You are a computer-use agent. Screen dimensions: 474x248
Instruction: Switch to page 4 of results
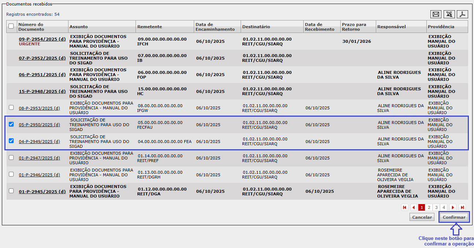pos(444,207)
